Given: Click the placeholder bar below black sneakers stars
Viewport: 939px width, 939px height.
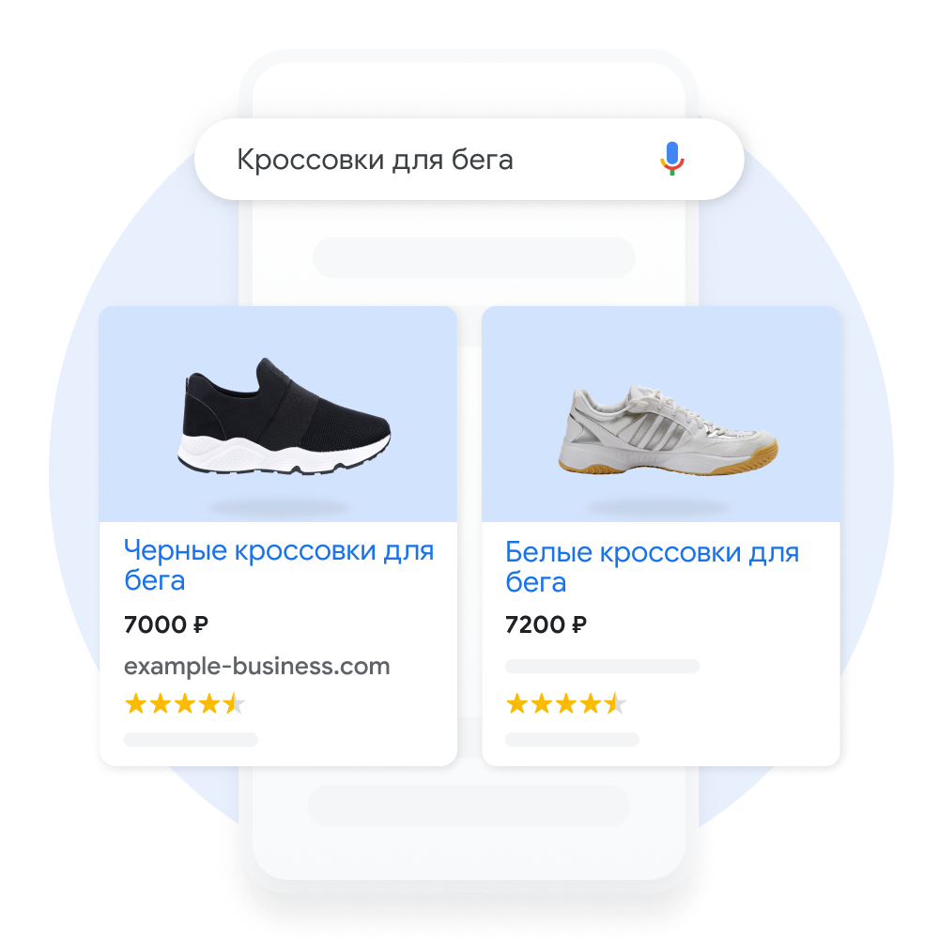Looking at the screenshot, I should click(191, 740).
